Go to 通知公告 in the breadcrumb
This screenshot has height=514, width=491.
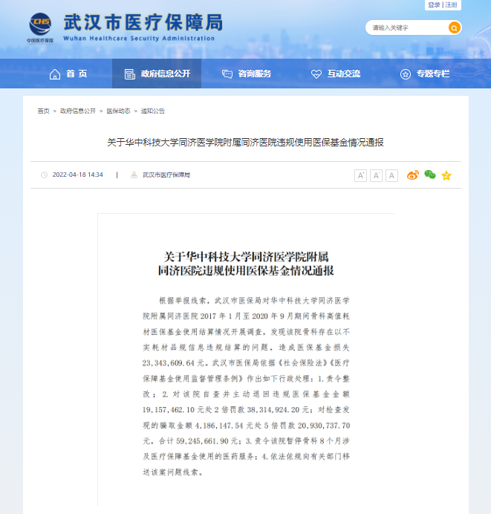pos(153,111)
